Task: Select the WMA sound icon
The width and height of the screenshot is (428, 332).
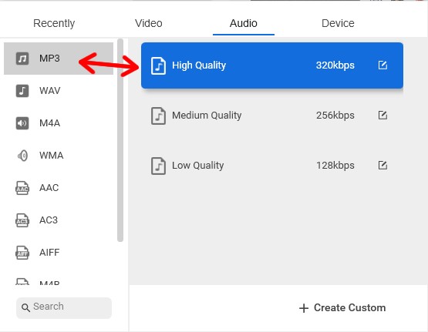Action: [22, 156]
